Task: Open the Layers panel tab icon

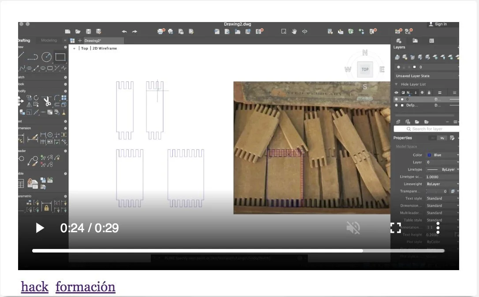Action: point(399,41)
